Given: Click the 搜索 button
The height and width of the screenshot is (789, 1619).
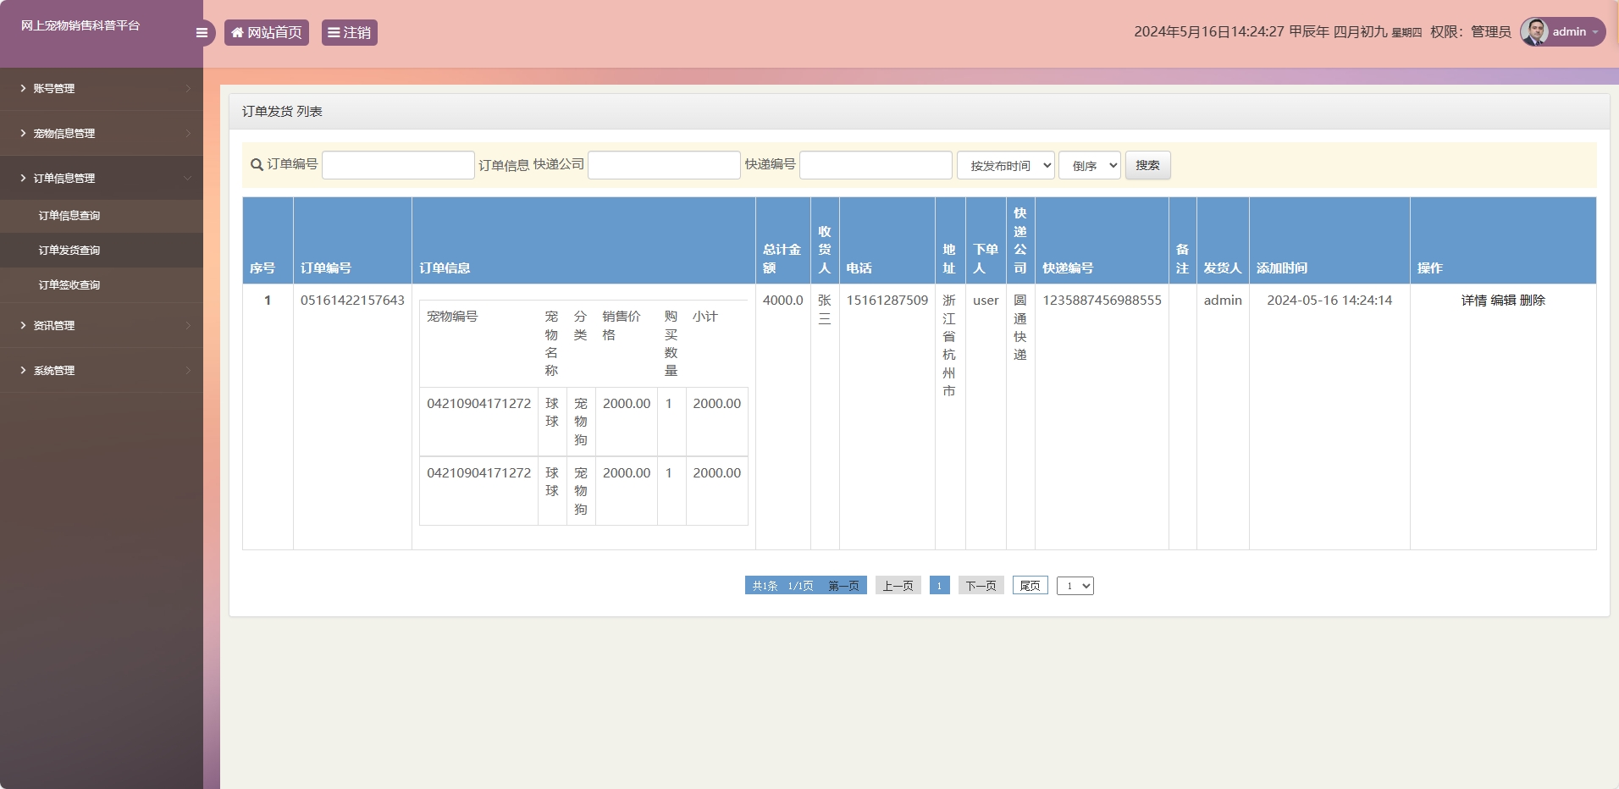Looking at the screenshot, I should coord(1147,166).
